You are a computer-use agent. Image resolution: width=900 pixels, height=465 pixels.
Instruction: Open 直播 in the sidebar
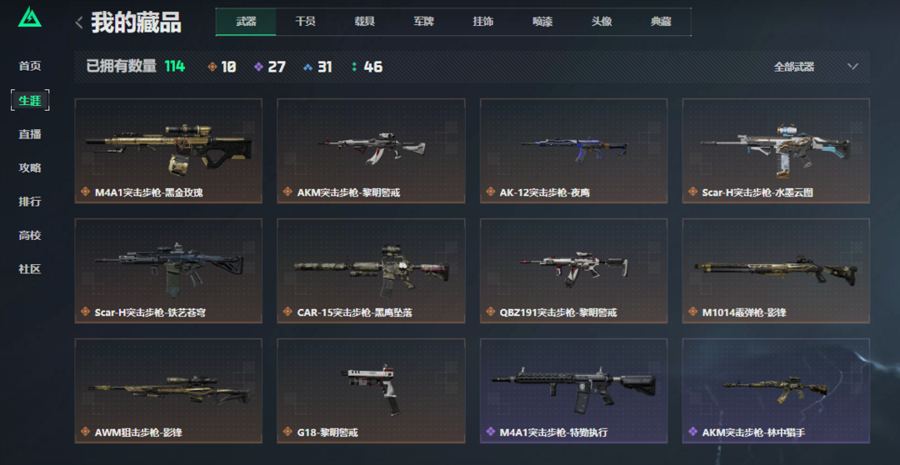pos(30,134)
